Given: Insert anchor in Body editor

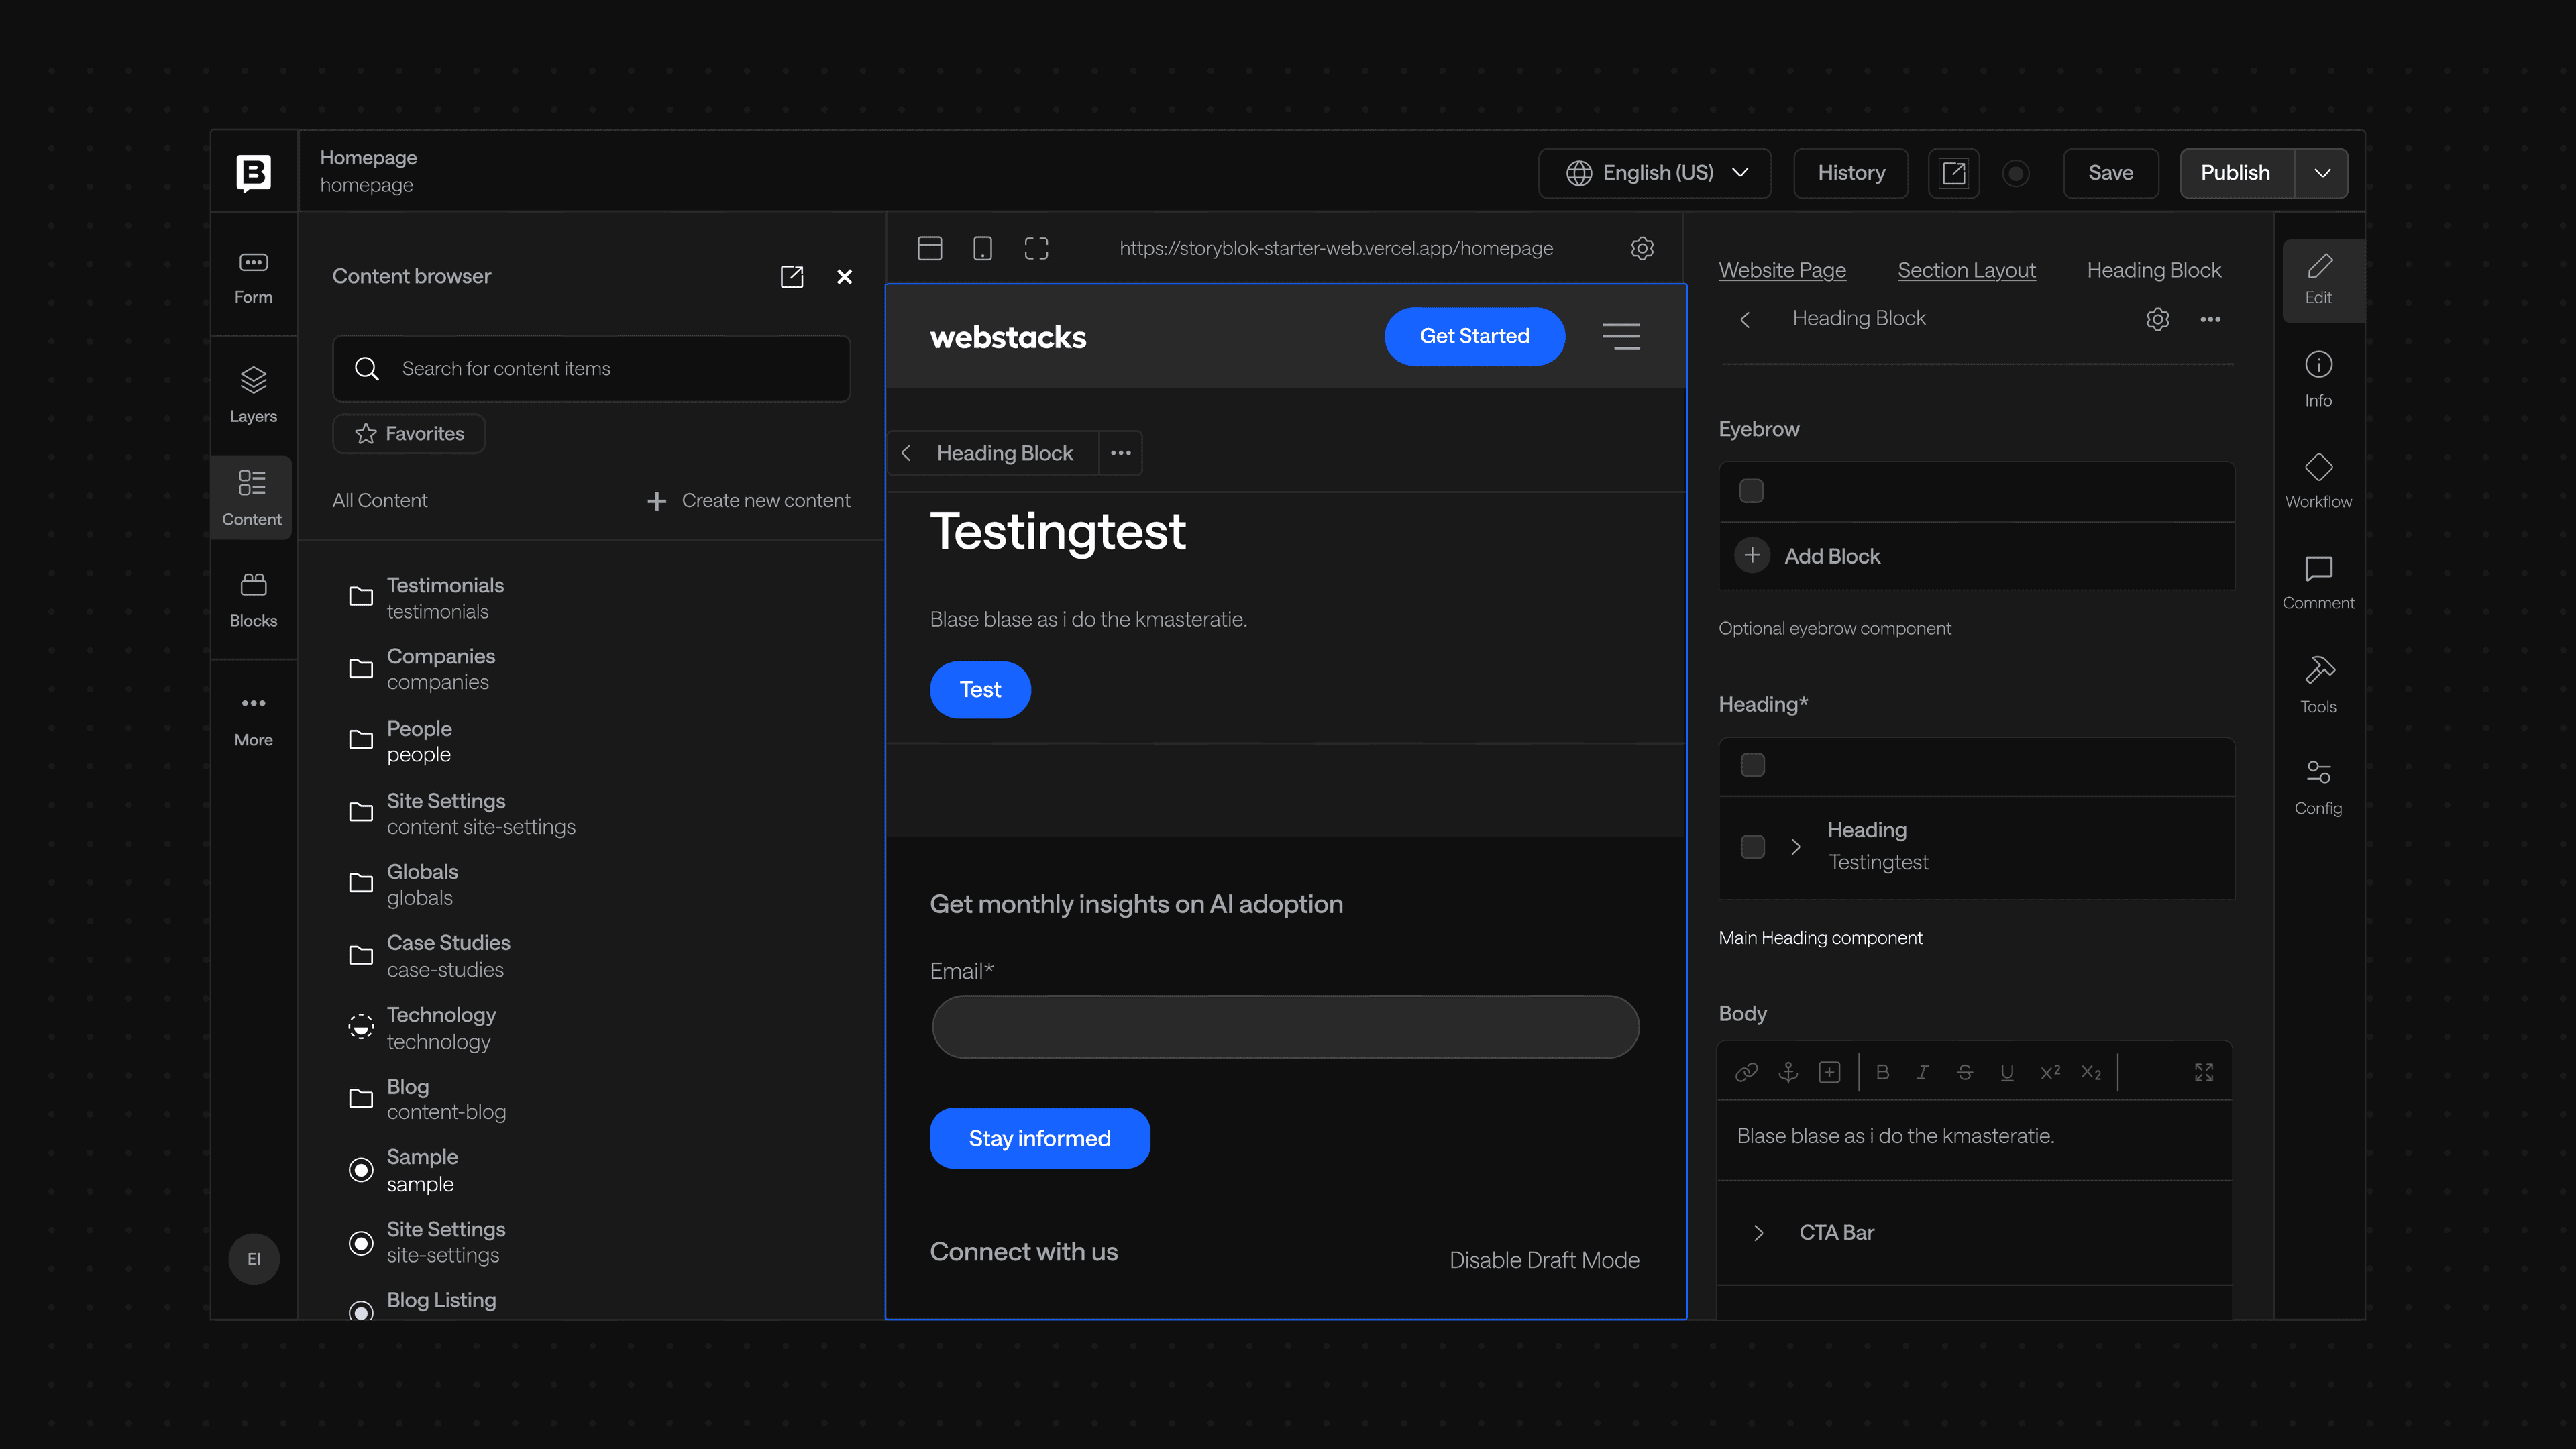Looking at the screenshot, I should (1788, 1072).
